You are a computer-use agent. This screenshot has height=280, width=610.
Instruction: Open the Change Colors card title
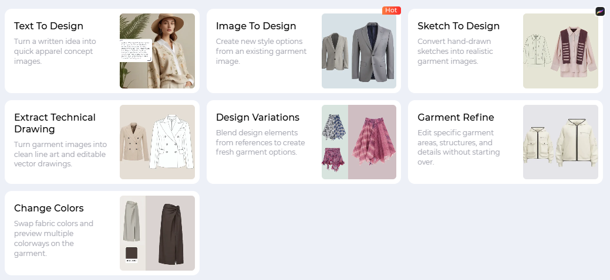click(49, 208)
